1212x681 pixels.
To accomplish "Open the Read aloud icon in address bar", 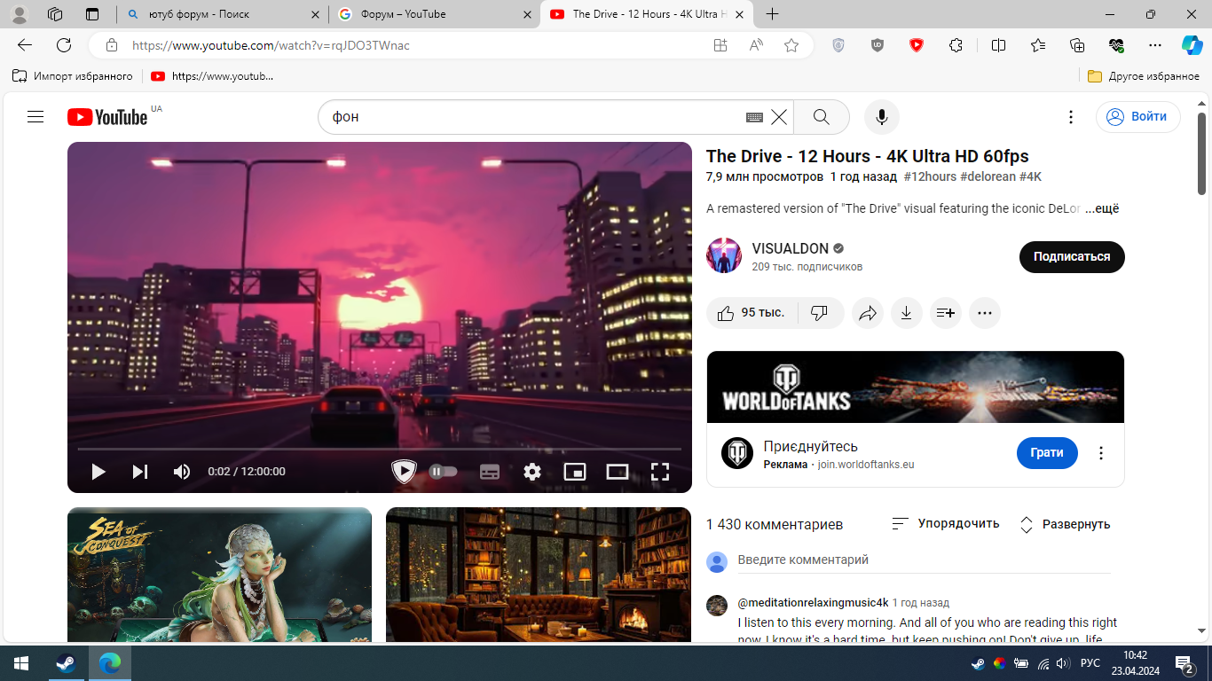I will click(756, 45).
